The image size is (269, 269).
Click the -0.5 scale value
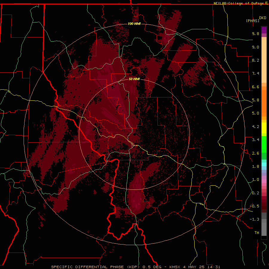(254, 206)
